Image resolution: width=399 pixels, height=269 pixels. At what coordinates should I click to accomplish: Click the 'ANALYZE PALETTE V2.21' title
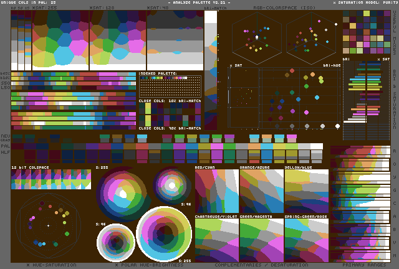point(199,2)
